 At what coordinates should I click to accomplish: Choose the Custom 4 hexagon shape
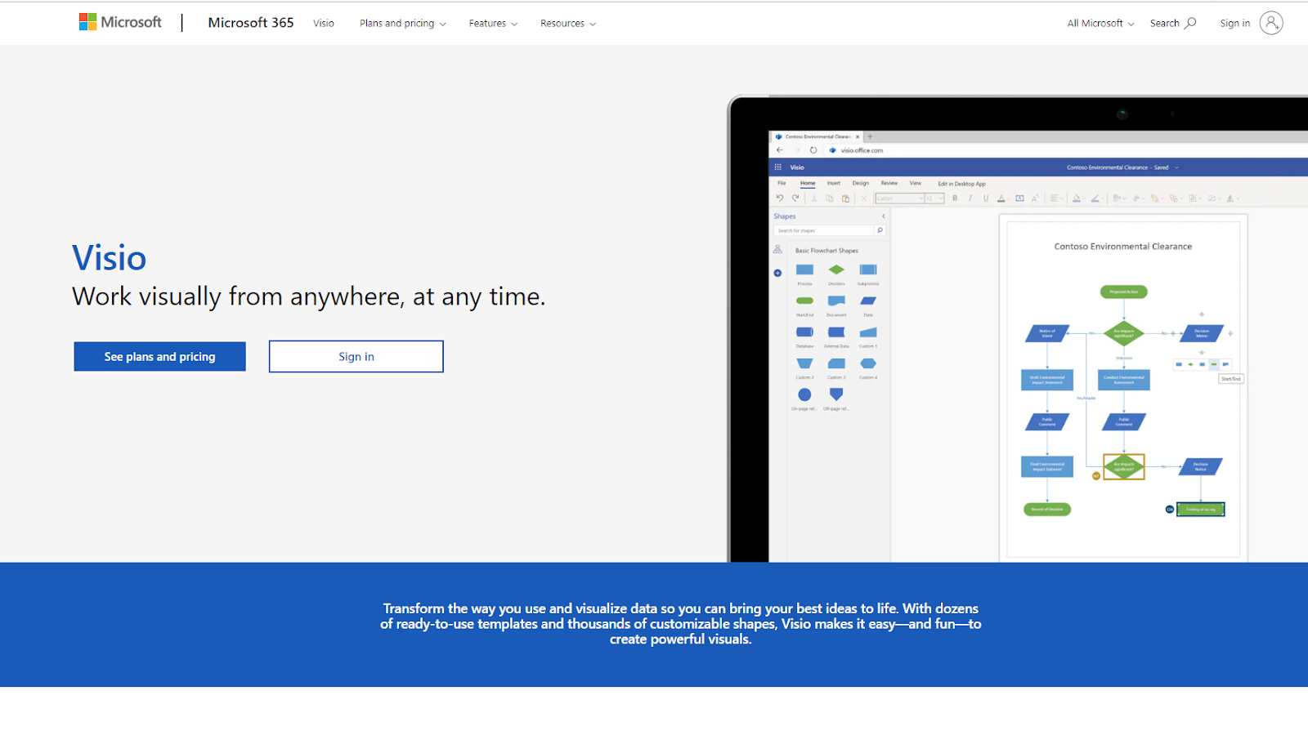click(868, 363)
